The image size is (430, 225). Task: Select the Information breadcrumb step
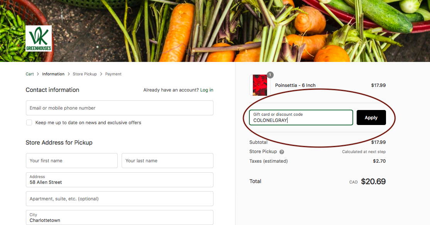[x=53, y=74]
